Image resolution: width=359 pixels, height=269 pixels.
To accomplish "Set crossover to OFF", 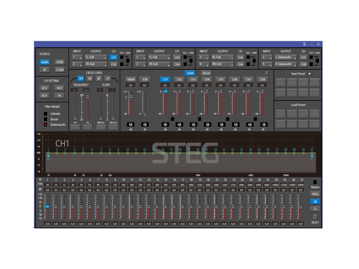I will point(81,79).
